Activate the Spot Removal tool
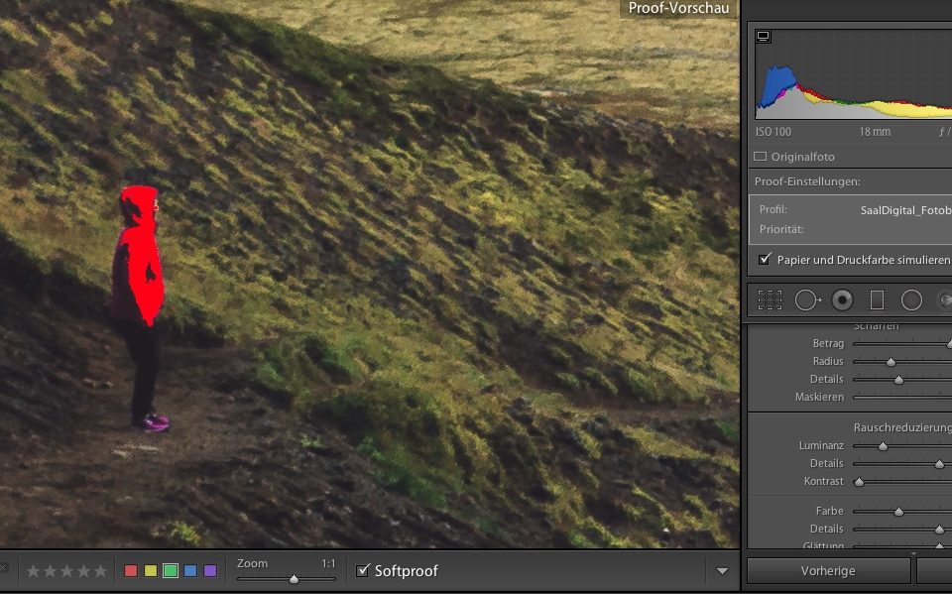 807,299
